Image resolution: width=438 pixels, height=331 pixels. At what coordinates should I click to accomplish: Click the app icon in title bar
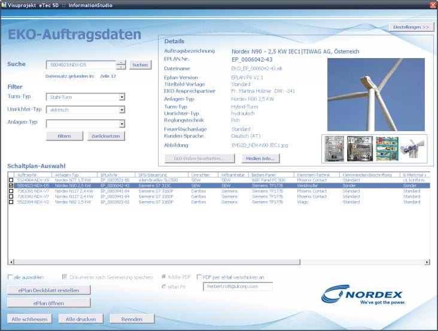click(x=4, y=5)
